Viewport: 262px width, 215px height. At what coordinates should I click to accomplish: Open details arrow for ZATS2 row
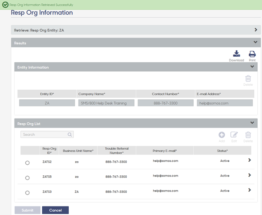click(250, 160)
